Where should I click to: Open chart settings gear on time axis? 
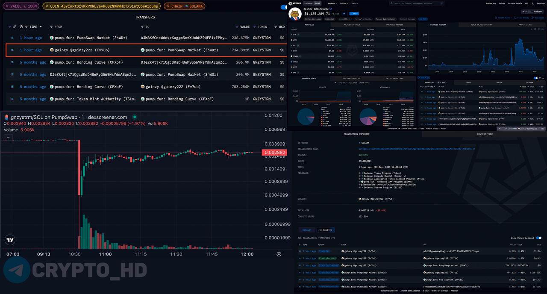click(x=279, y=254)
